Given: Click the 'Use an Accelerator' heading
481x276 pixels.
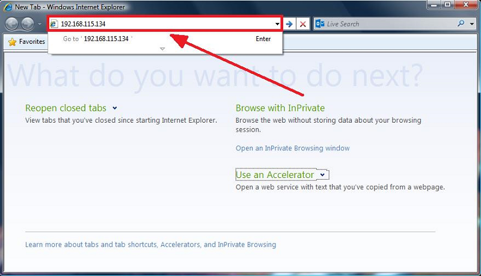Looking at the screenshot, I should point(275,175).
